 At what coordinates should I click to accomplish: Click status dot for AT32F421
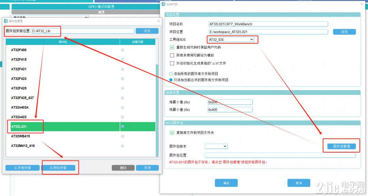coord(123,69)
